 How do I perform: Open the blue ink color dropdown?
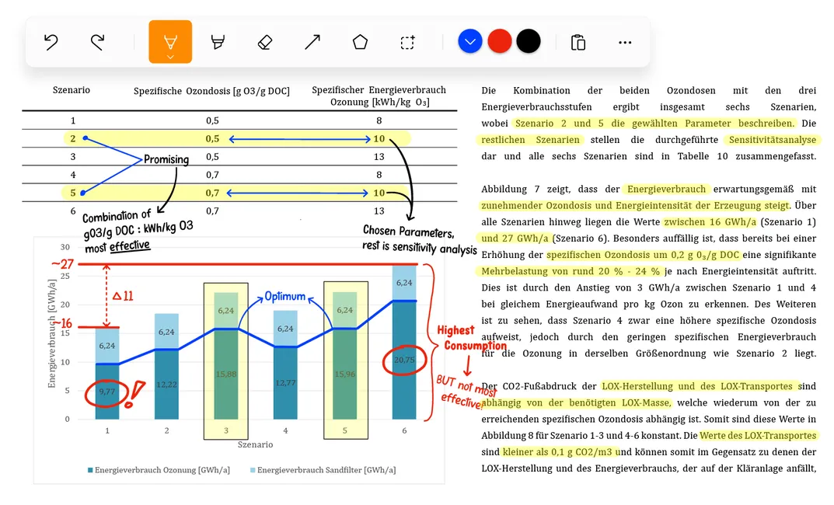tap(469, 41)
